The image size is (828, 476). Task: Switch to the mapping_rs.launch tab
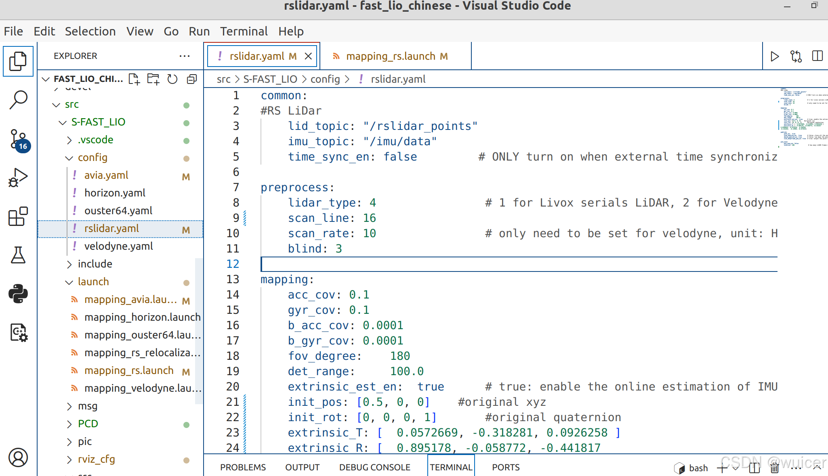click(390, 56)
